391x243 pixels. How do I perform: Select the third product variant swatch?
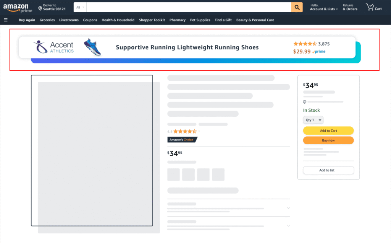[x=203, y=175]
